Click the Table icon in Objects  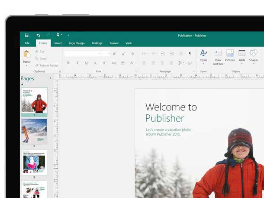coord(242,56)
